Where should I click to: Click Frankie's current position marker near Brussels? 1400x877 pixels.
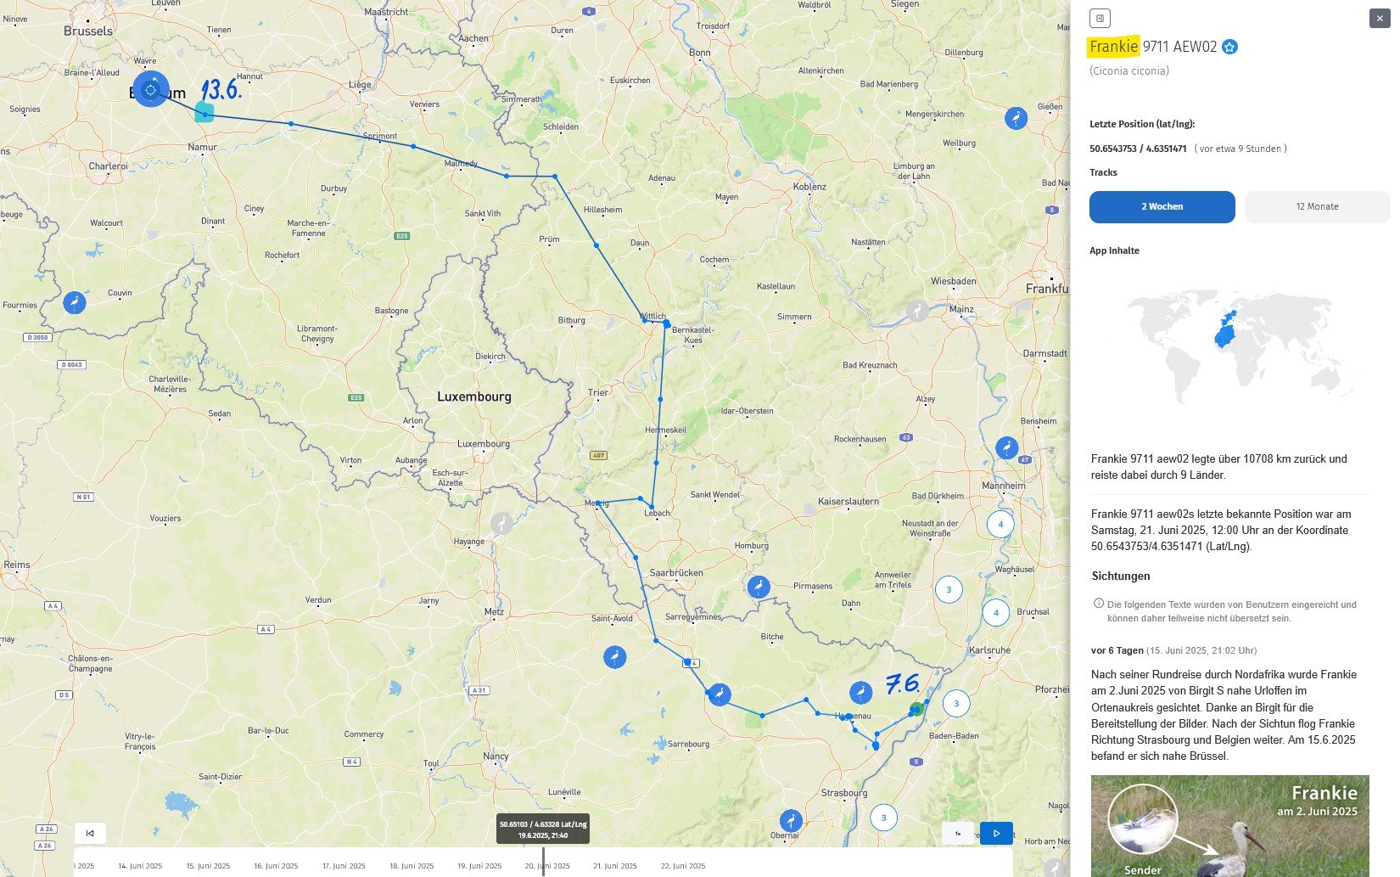151,89
